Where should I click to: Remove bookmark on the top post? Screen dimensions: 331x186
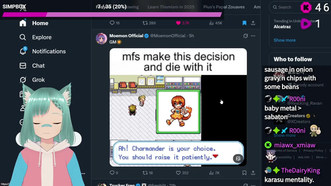click(244, 23)
